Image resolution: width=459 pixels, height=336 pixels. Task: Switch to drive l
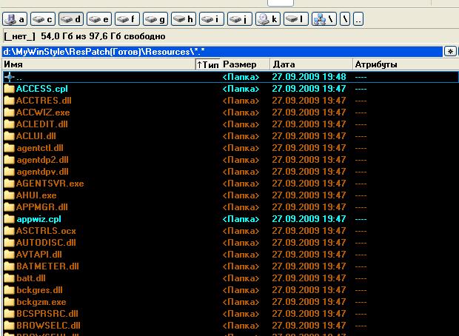point(296,19)
